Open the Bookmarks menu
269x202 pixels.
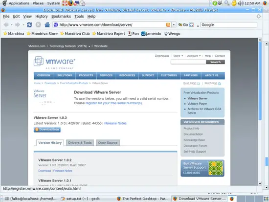tap(61, 16)
